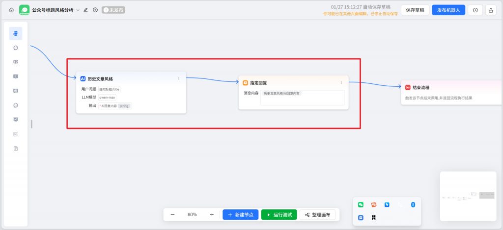
Task: Expand the 公众号标题风格分析 title dropdown arrow
Action: (x=78, y=10)
